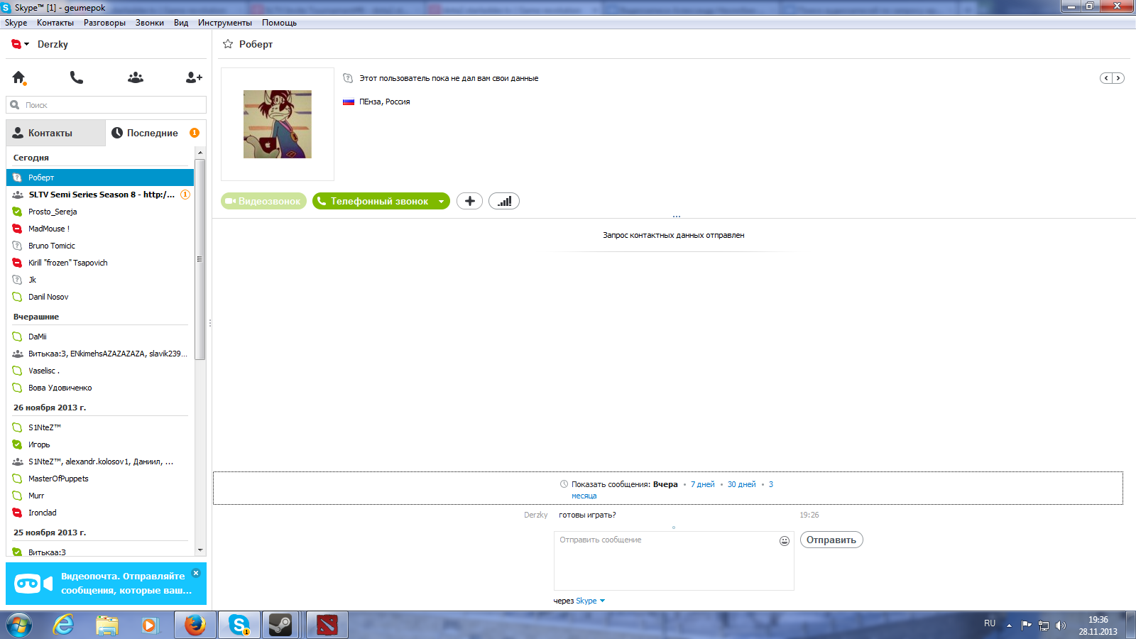Click the add contact icon
1136x639 pixels.
(194, 77)
